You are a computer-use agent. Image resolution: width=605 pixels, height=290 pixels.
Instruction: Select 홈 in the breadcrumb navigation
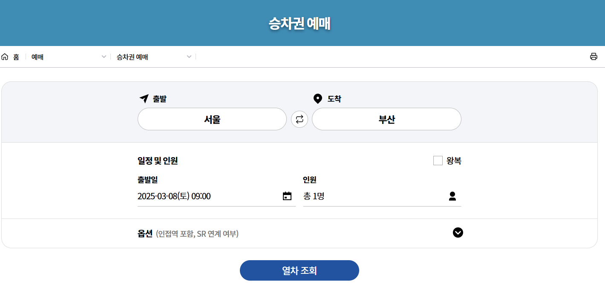15,56
